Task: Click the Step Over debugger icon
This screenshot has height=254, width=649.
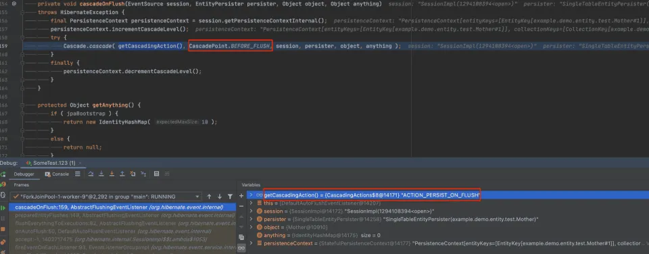Action: (91, 174)
